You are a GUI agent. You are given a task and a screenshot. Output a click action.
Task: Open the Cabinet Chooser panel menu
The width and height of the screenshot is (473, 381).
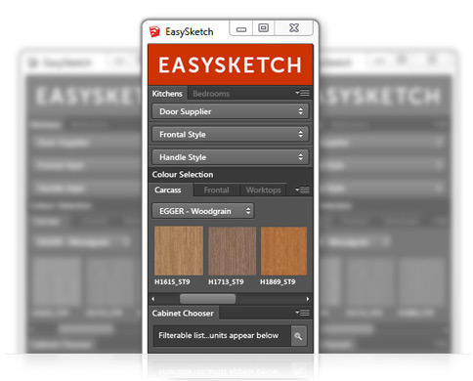coord(303,313)
